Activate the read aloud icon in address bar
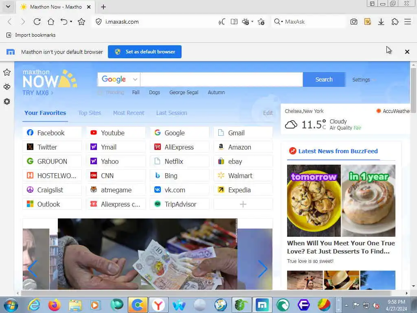Image resolution: width=417 pixels, height=313 pixels. 222,22
